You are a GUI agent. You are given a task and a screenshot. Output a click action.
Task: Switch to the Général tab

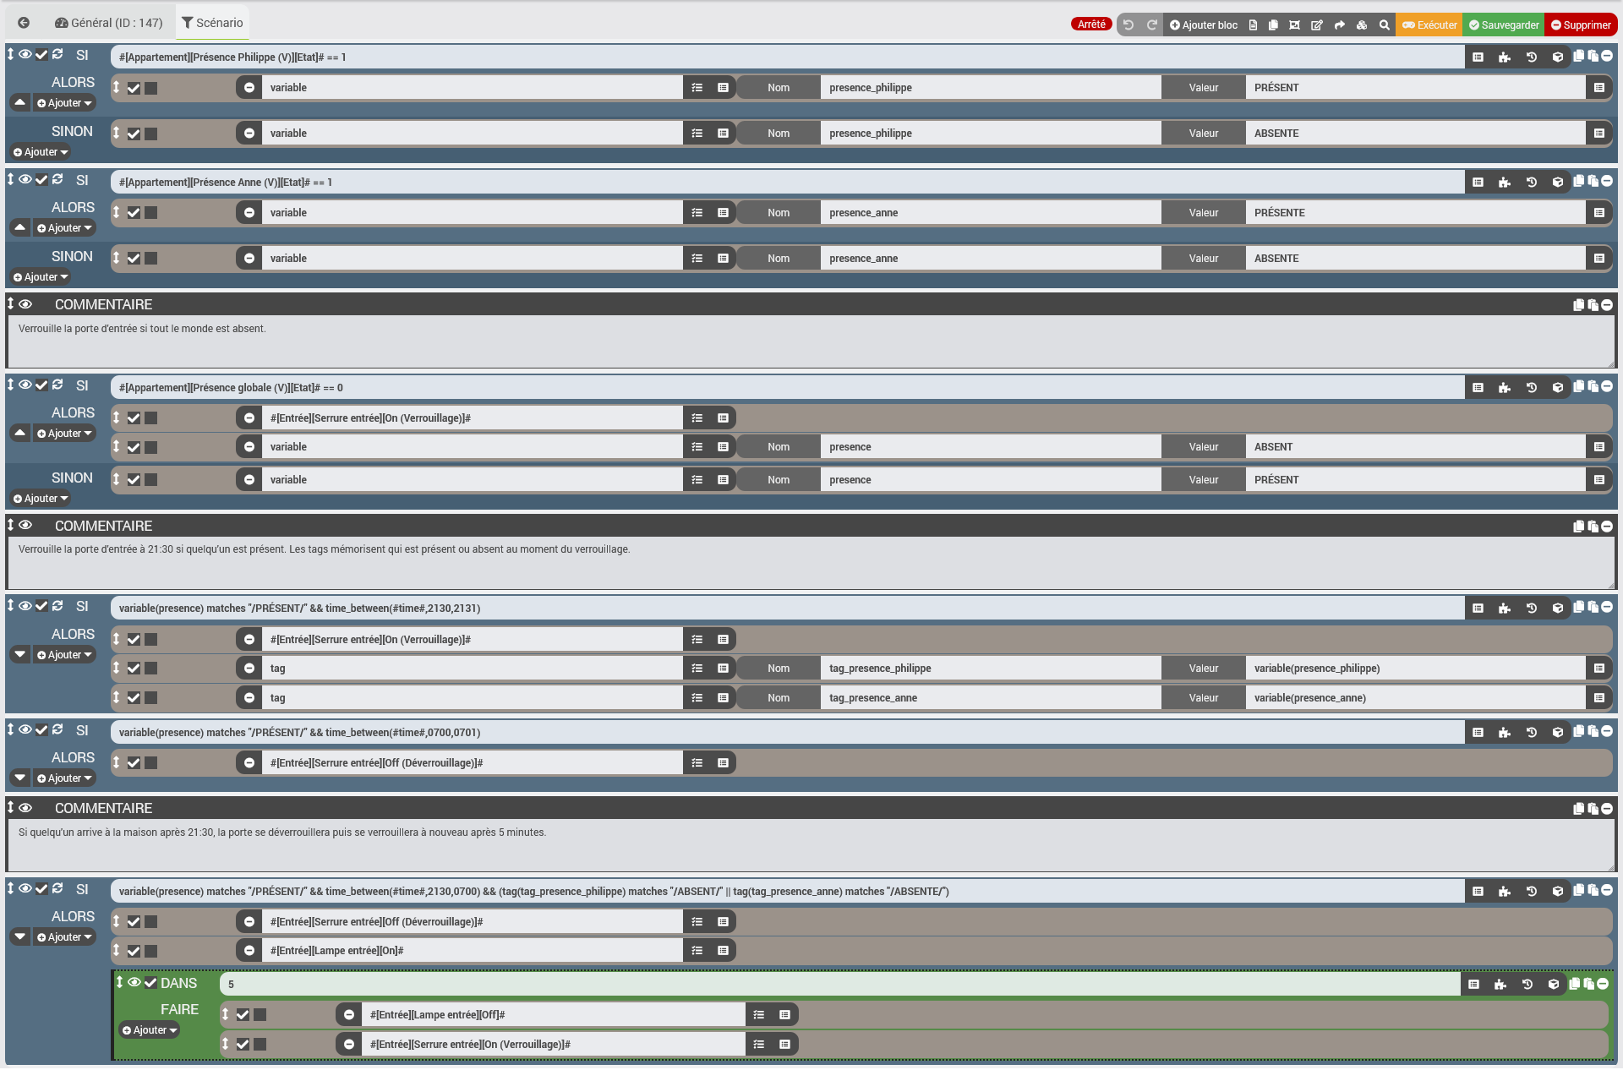(x=108, y=23)
